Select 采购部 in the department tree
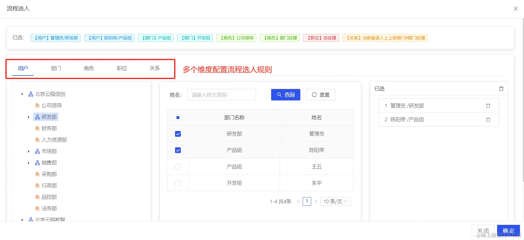 [x=49, y=174]
